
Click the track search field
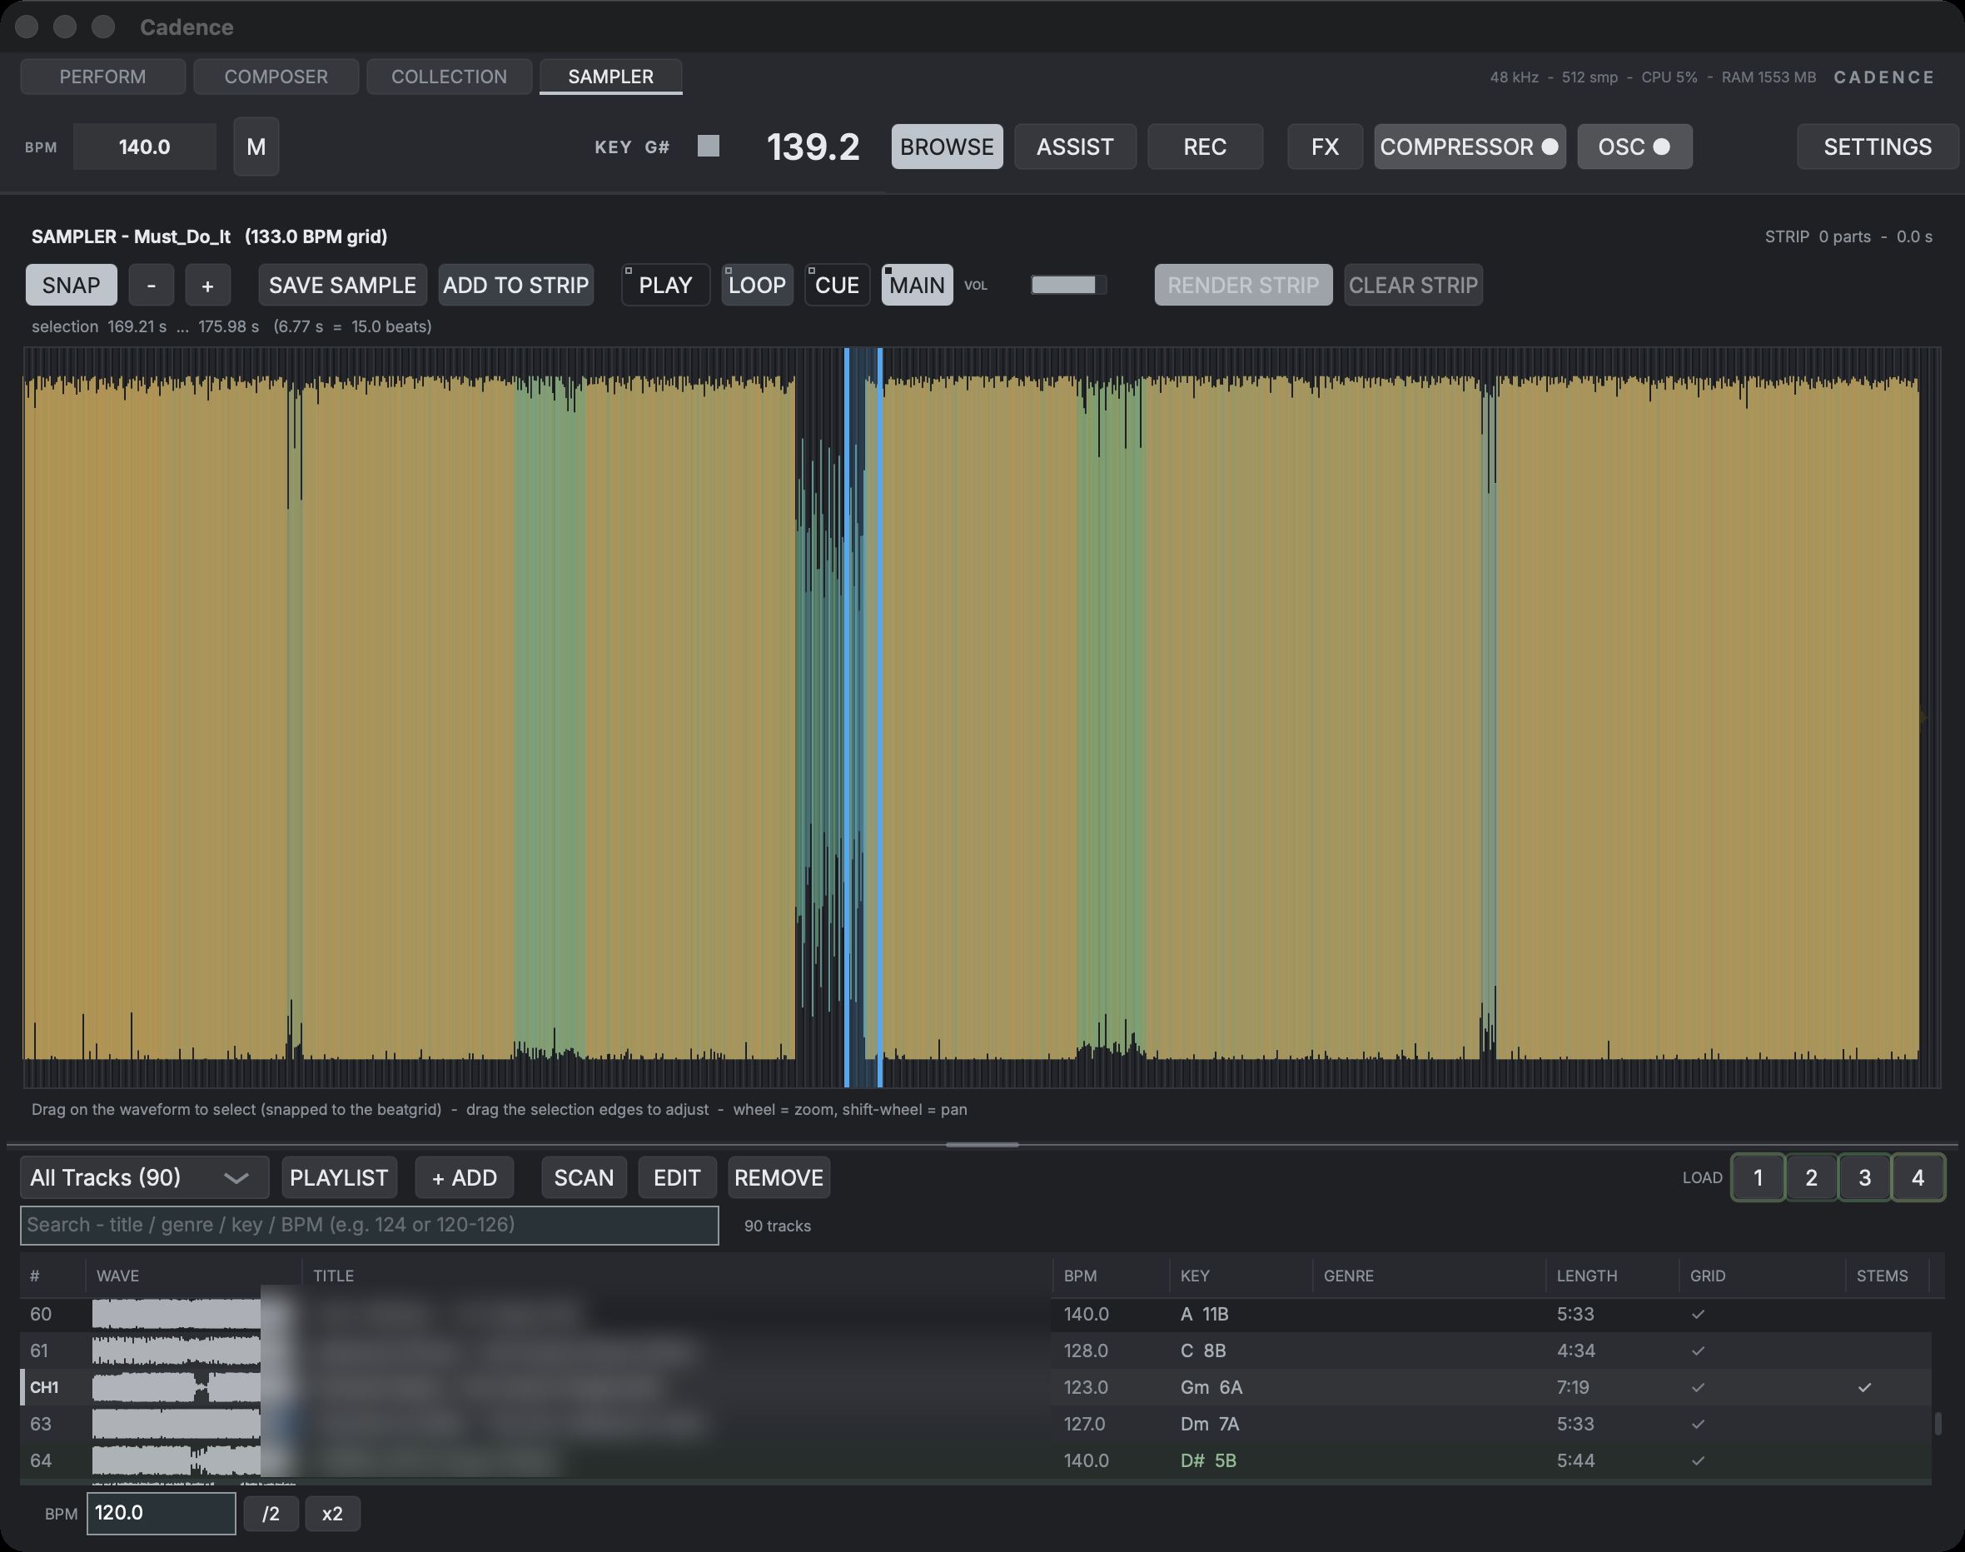coord(369,1225)
